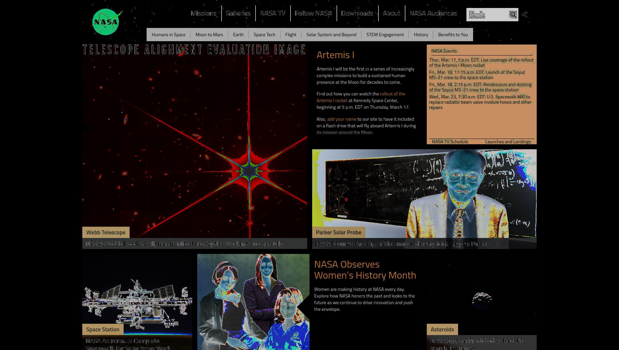619x350 pixels.
Task: Open the NASA TV Schedule link
Action: click(450, 142)
